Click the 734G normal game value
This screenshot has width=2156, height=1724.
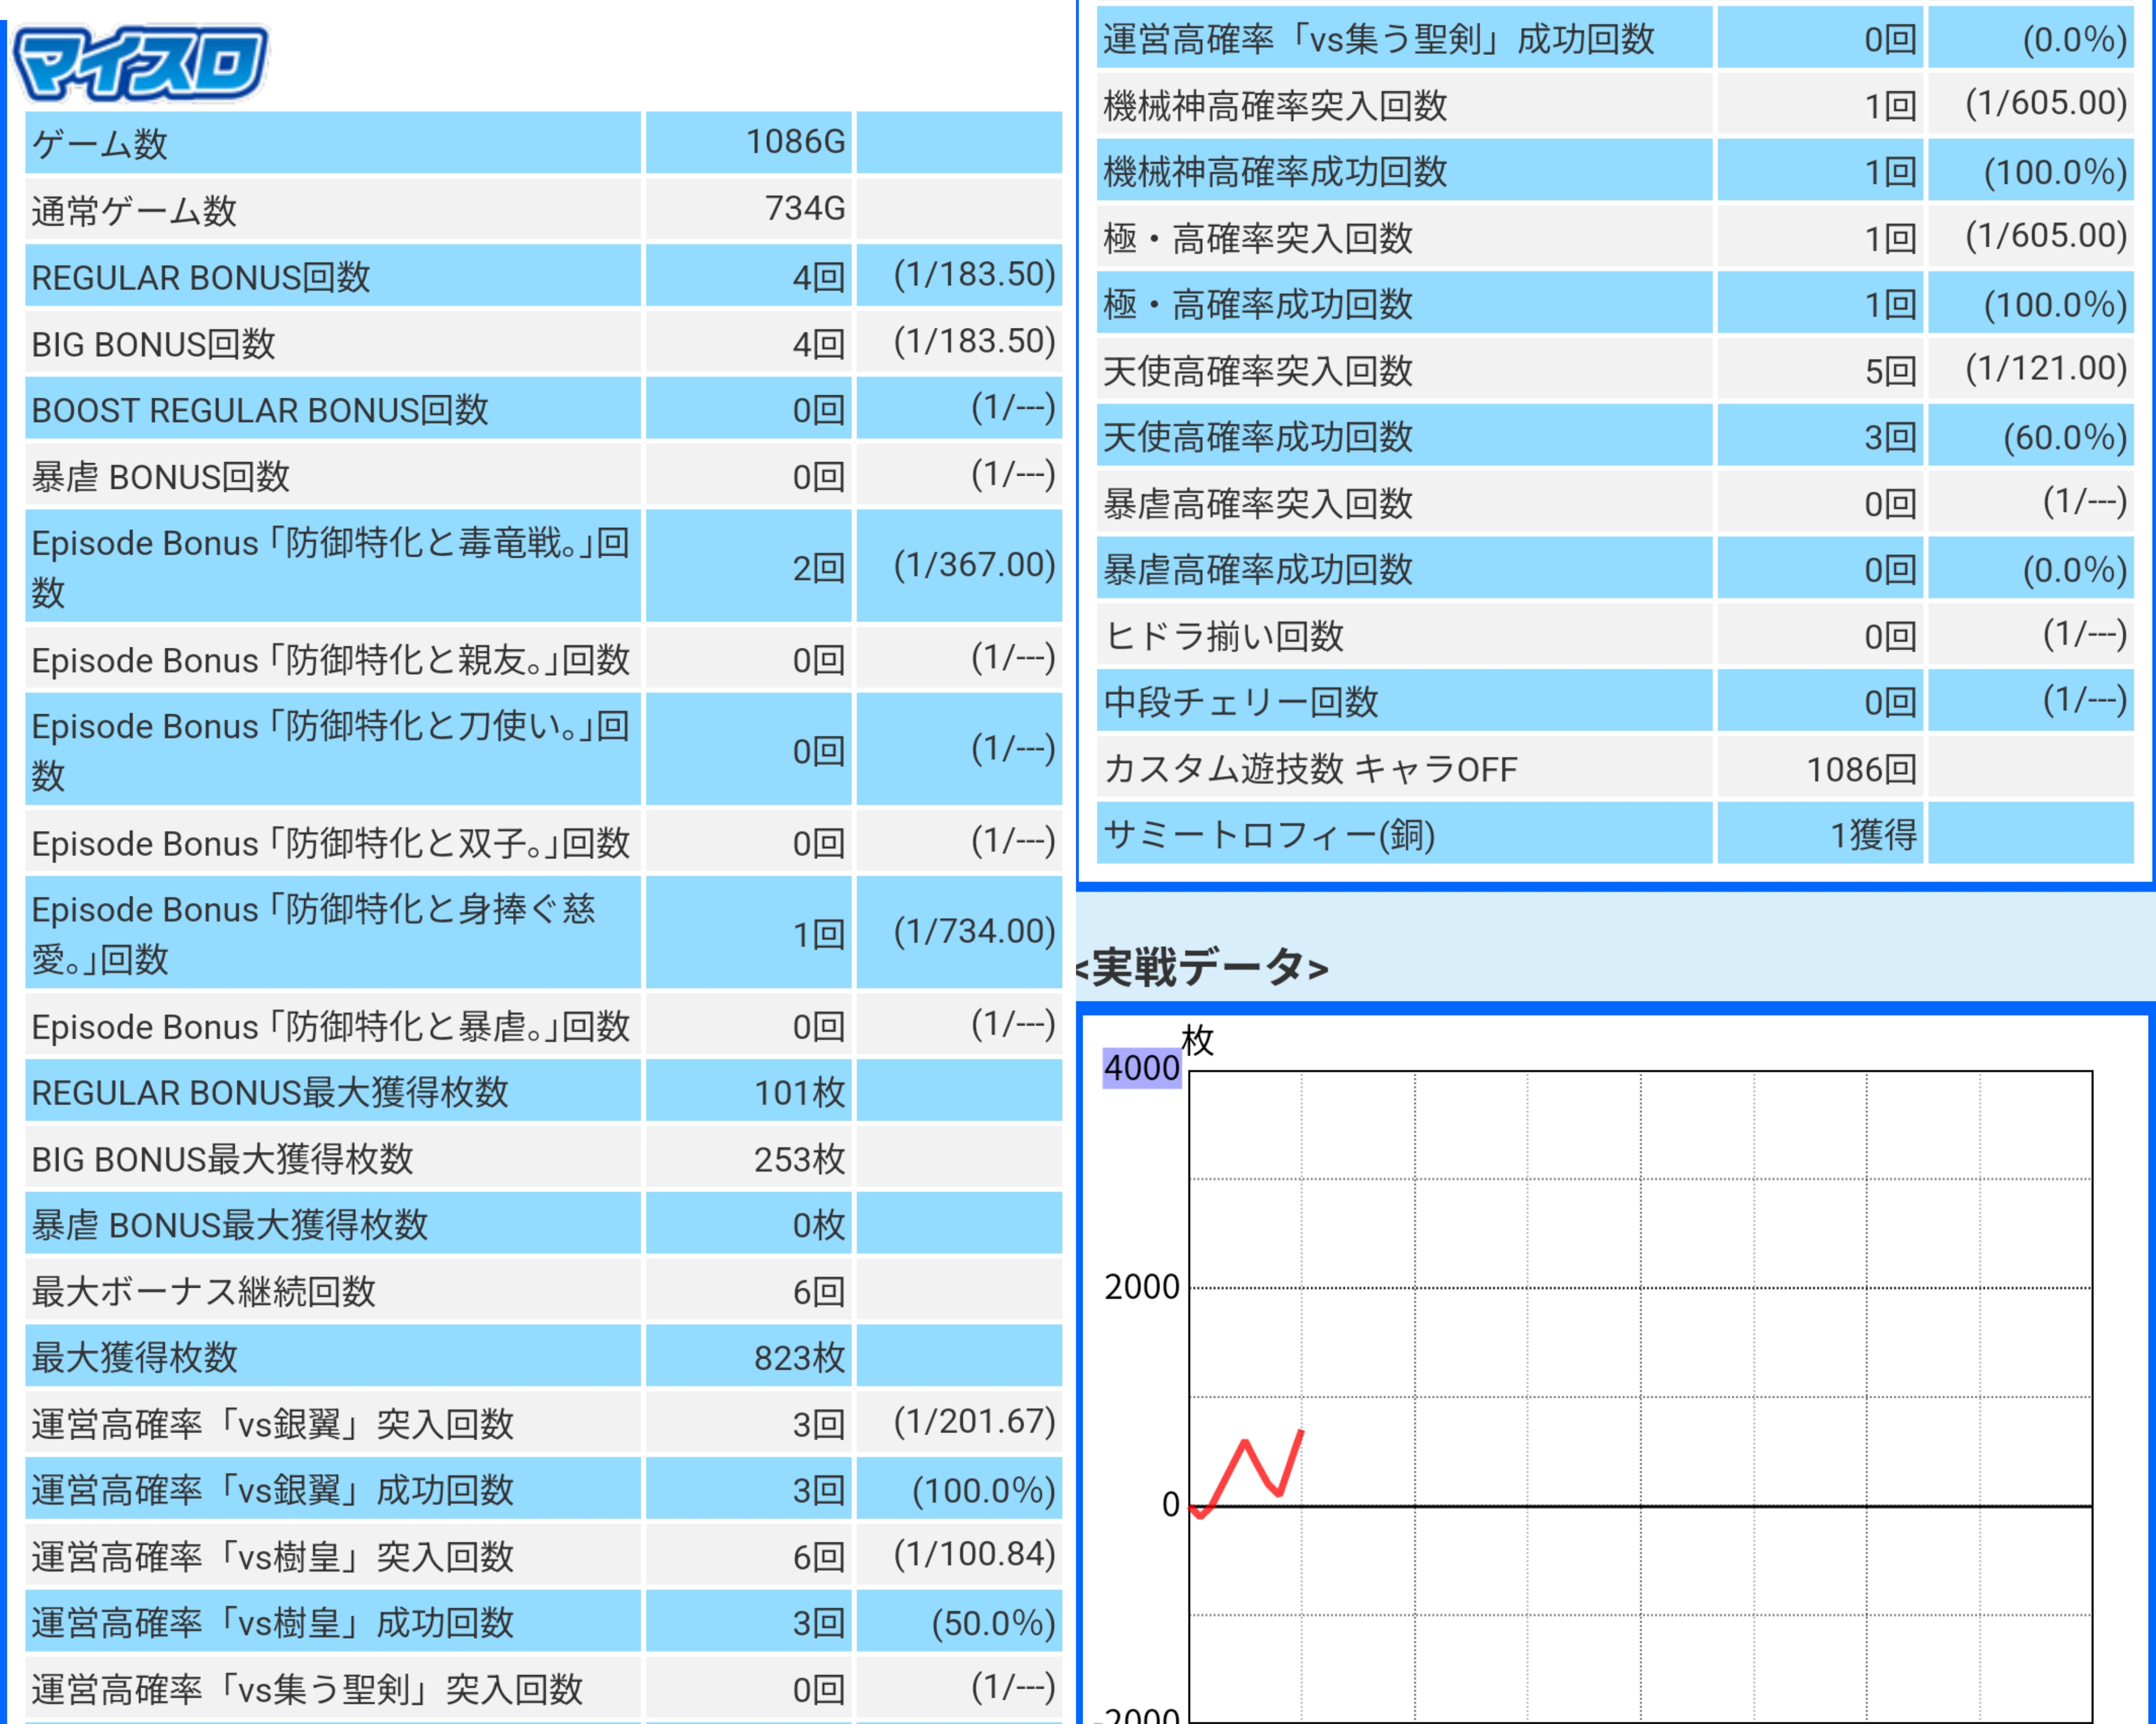805,208
